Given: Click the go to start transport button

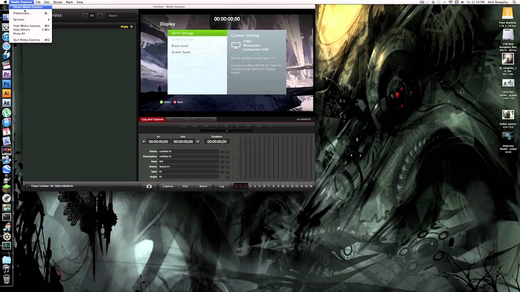Looking at the screenshot, I should tap(194, 126).
